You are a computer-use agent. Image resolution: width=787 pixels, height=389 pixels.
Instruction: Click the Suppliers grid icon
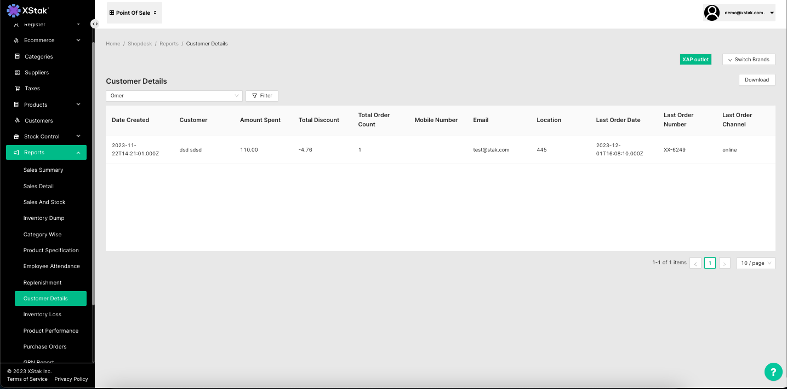click(17, 72)
